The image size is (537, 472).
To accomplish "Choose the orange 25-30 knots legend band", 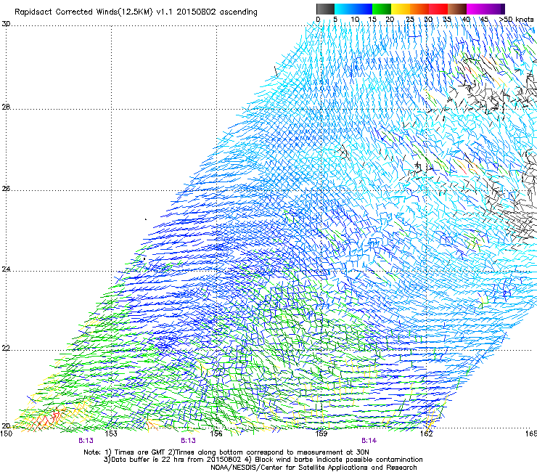I will [x=419, y=9].
